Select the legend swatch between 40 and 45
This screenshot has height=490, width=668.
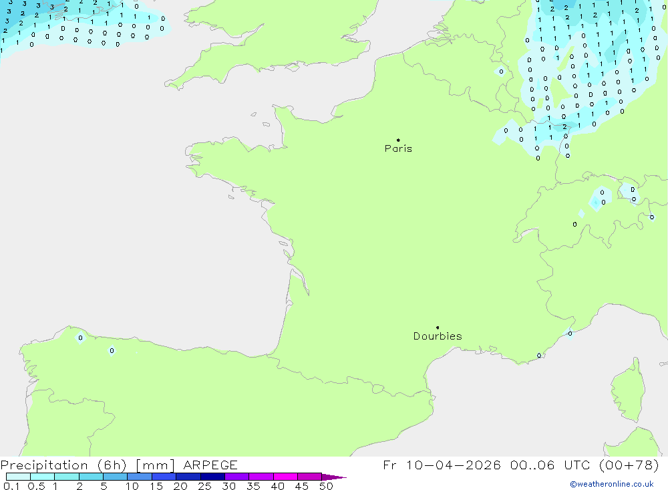coord(285,477)
